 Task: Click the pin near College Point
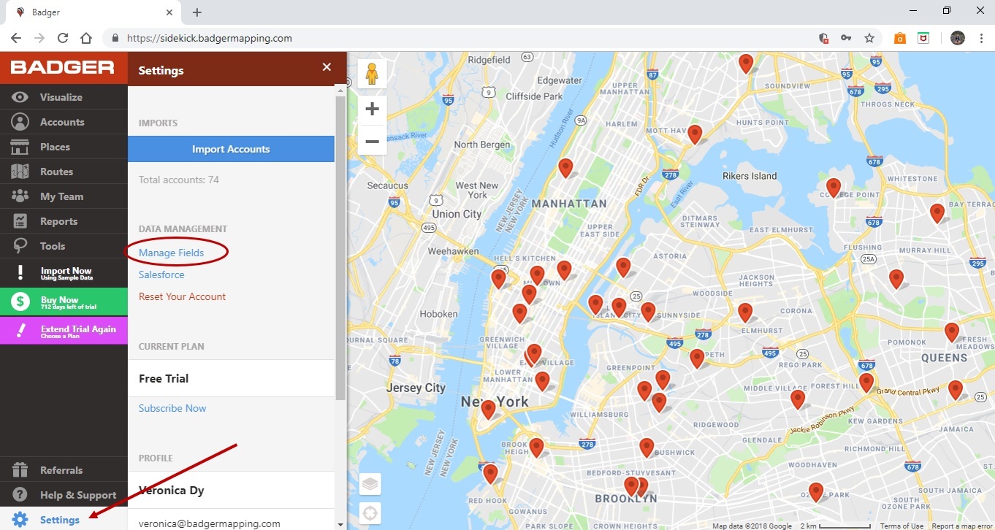833,188
